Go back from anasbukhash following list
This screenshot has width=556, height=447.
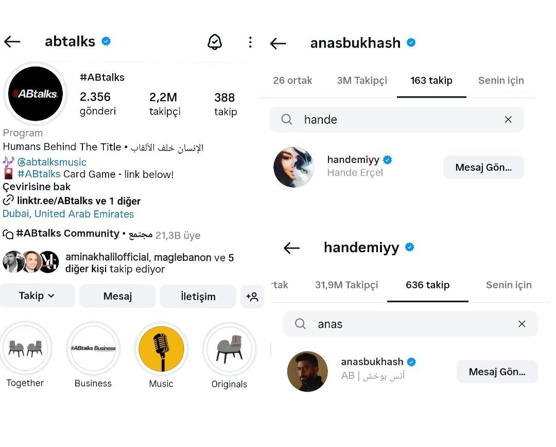(x=278, y=43)
